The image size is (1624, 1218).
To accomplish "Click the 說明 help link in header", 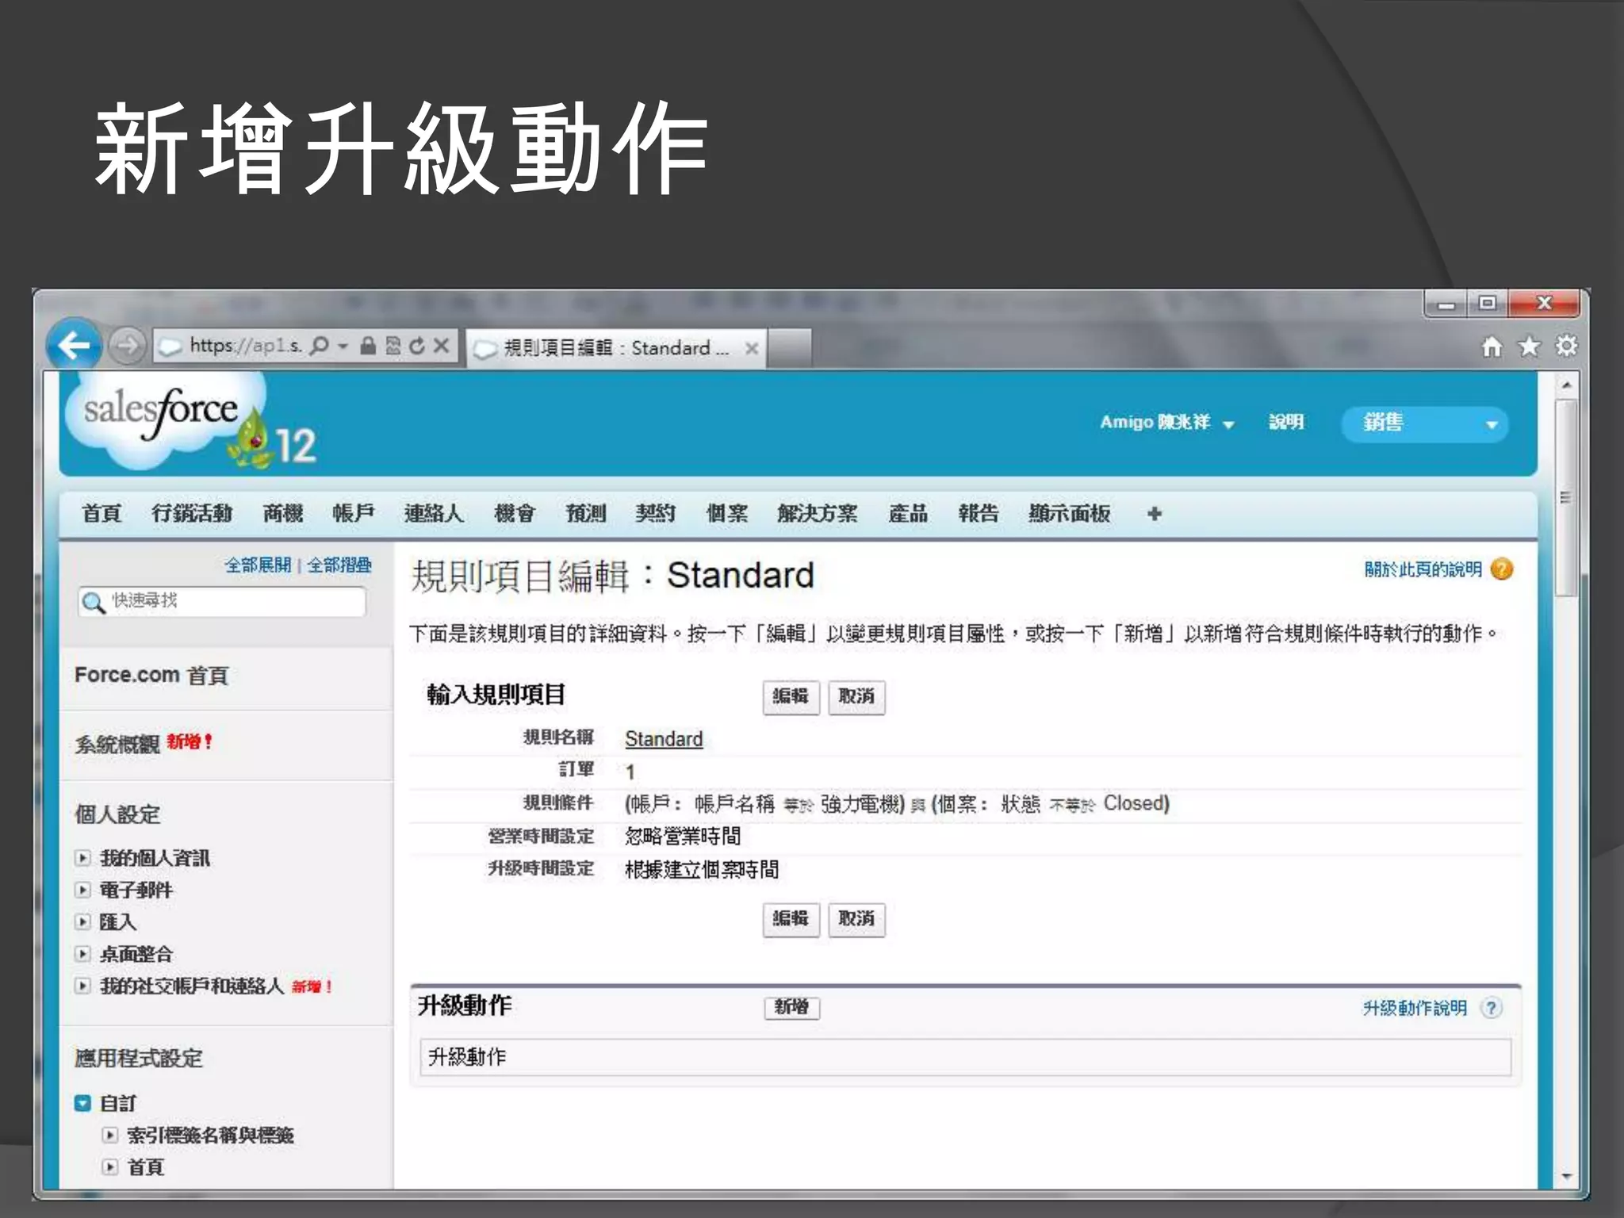I will (x=1286, y=422).
